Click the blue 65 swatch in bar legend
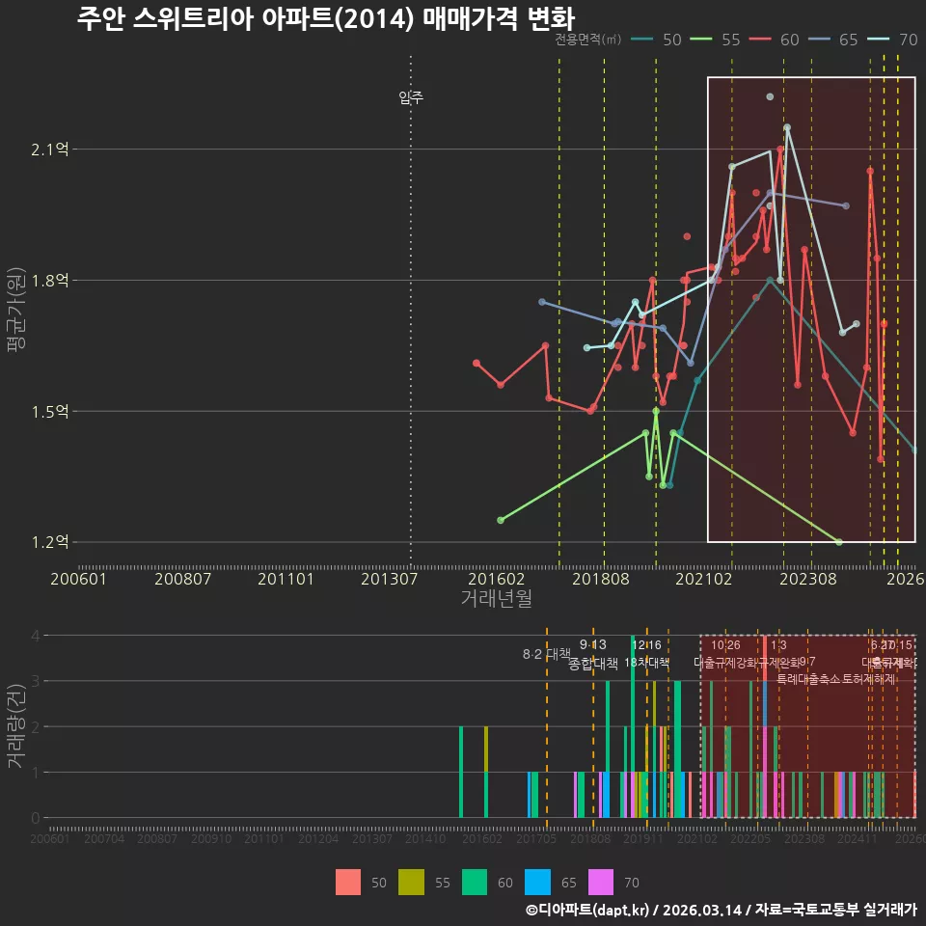Screen dimensions: 926x926 point(537,883)
